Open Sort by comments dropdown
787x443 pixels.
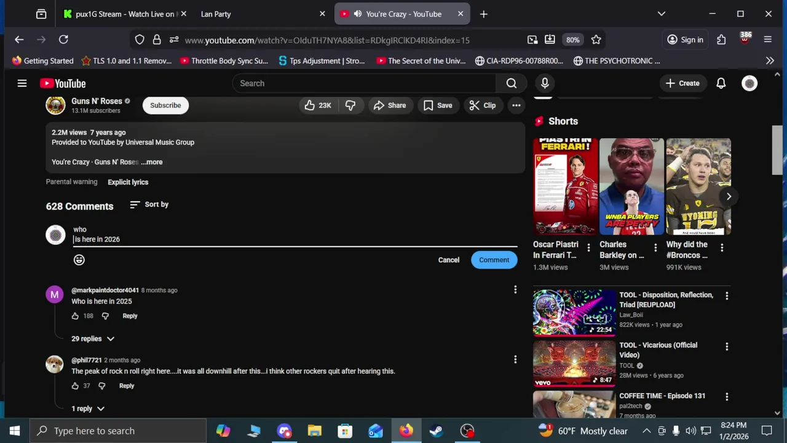[x=149, y=204]
